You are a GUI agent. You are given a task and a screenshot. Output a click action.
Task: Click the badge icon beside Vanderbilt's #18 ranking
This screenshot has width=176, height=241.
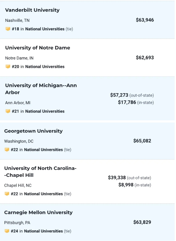tap(8, 29)
